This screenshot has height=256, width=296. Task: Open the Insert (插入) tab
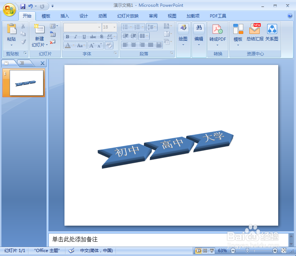point(64,16)
